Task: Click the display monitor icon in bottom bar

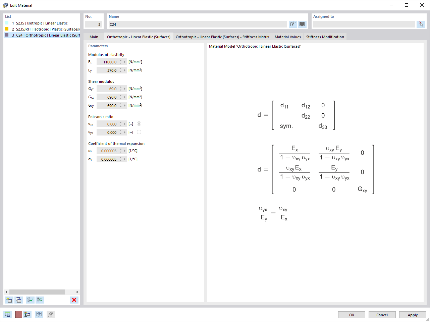Action: tap(39, 314)
